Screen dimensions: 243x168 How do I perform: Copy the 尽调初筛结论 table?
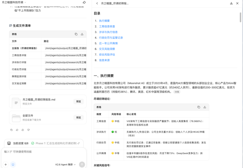199,107
